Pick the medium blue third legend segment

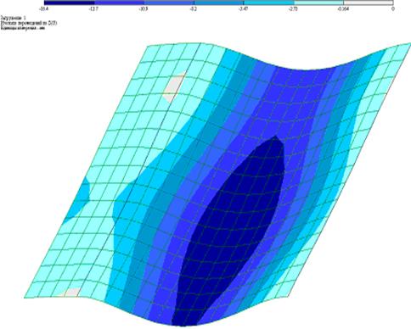(169, 3)
